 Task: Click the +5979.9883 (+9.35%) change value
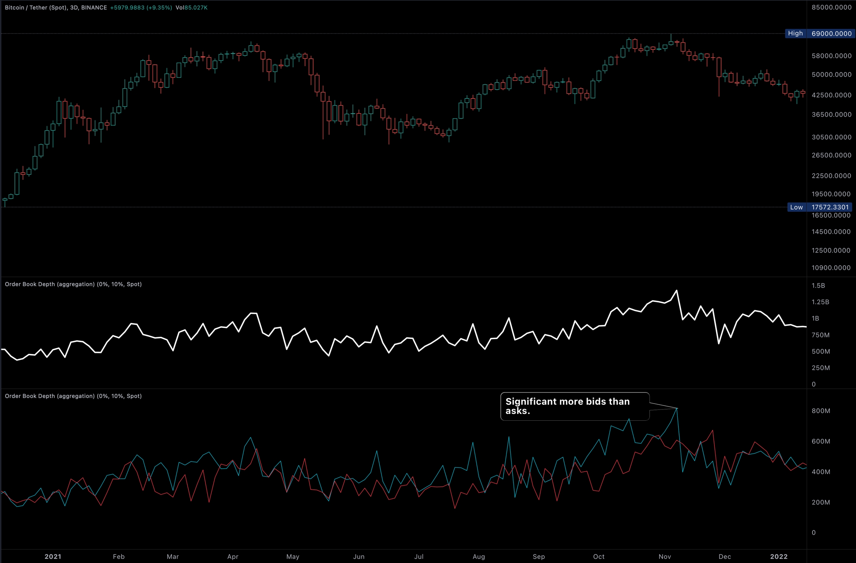coord(141,7)
